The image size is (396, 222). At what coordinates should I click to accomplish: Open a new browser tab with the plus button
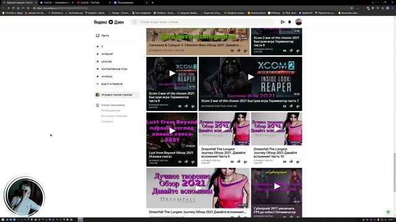coord(153,2)
